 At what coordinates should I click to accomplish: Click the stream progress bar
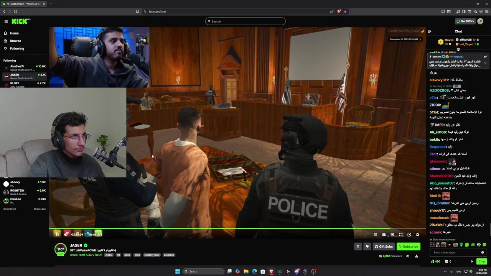coord(237,229)
